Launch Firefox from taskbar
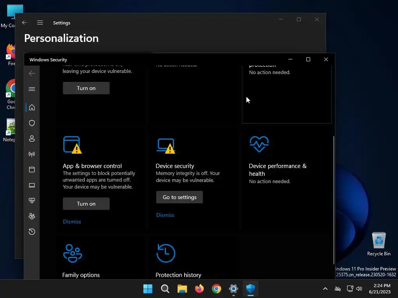 tap(199, 289)
